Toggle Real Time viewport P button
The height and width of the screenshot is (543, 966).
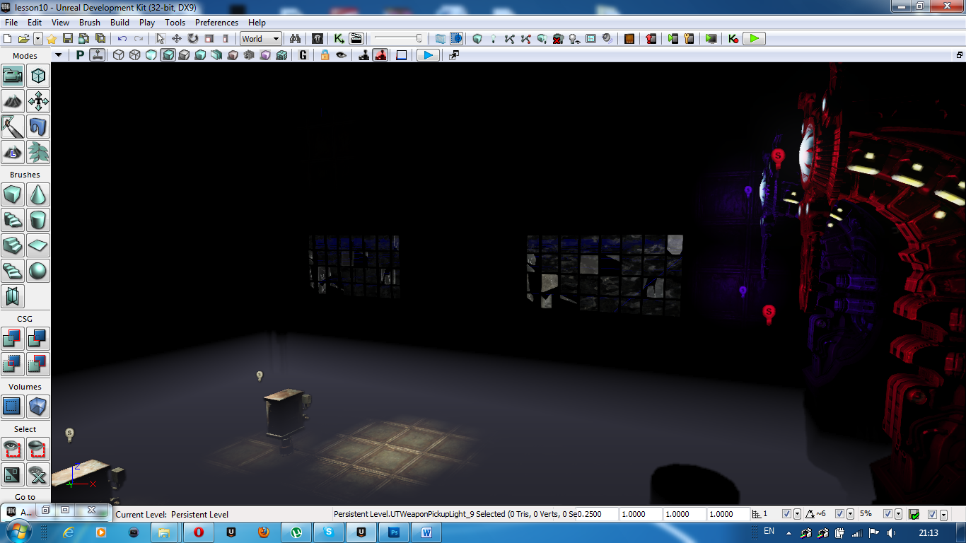[x=80, y=55]
